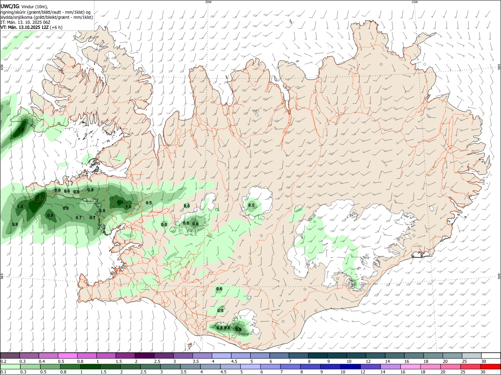Click the '20W' longitude label at top

[x=208, y=2]
